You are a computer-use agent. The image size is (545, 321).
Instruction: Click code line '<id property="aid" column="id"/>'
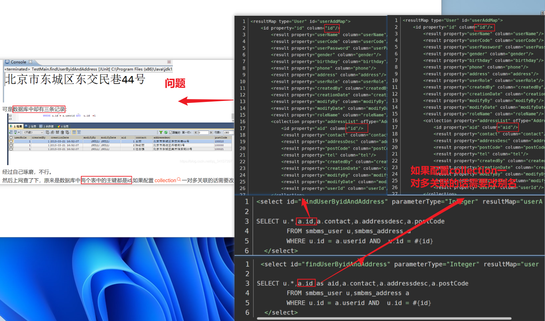tap(322, 128)
